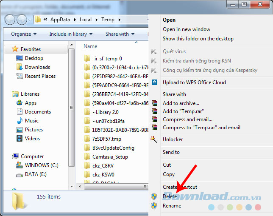The height and width of the screenshot is (216, 273).
Task: Click the Libraries icon in navigation pane
Action: coord(15,94)
